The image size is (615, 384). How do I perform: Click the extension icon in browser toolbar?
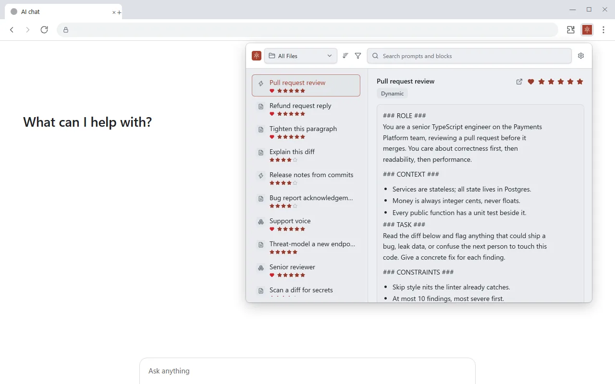pos(587,30)
